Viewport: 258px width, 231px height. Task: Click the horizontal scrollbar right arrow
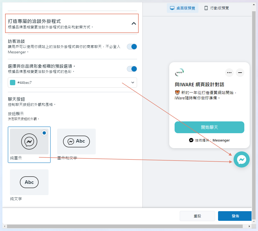tap(249, 226)
